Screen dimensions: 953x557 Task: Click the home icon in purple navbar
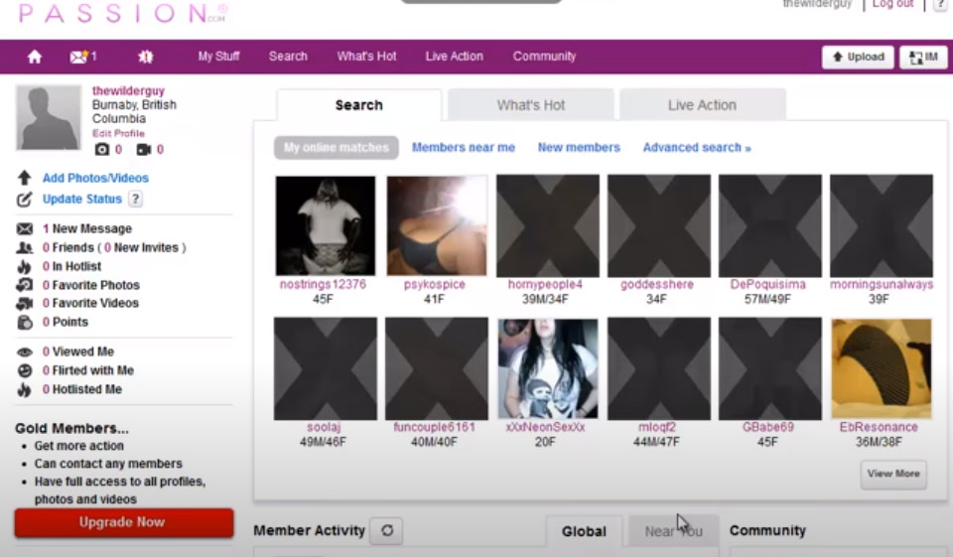(35, 57)
